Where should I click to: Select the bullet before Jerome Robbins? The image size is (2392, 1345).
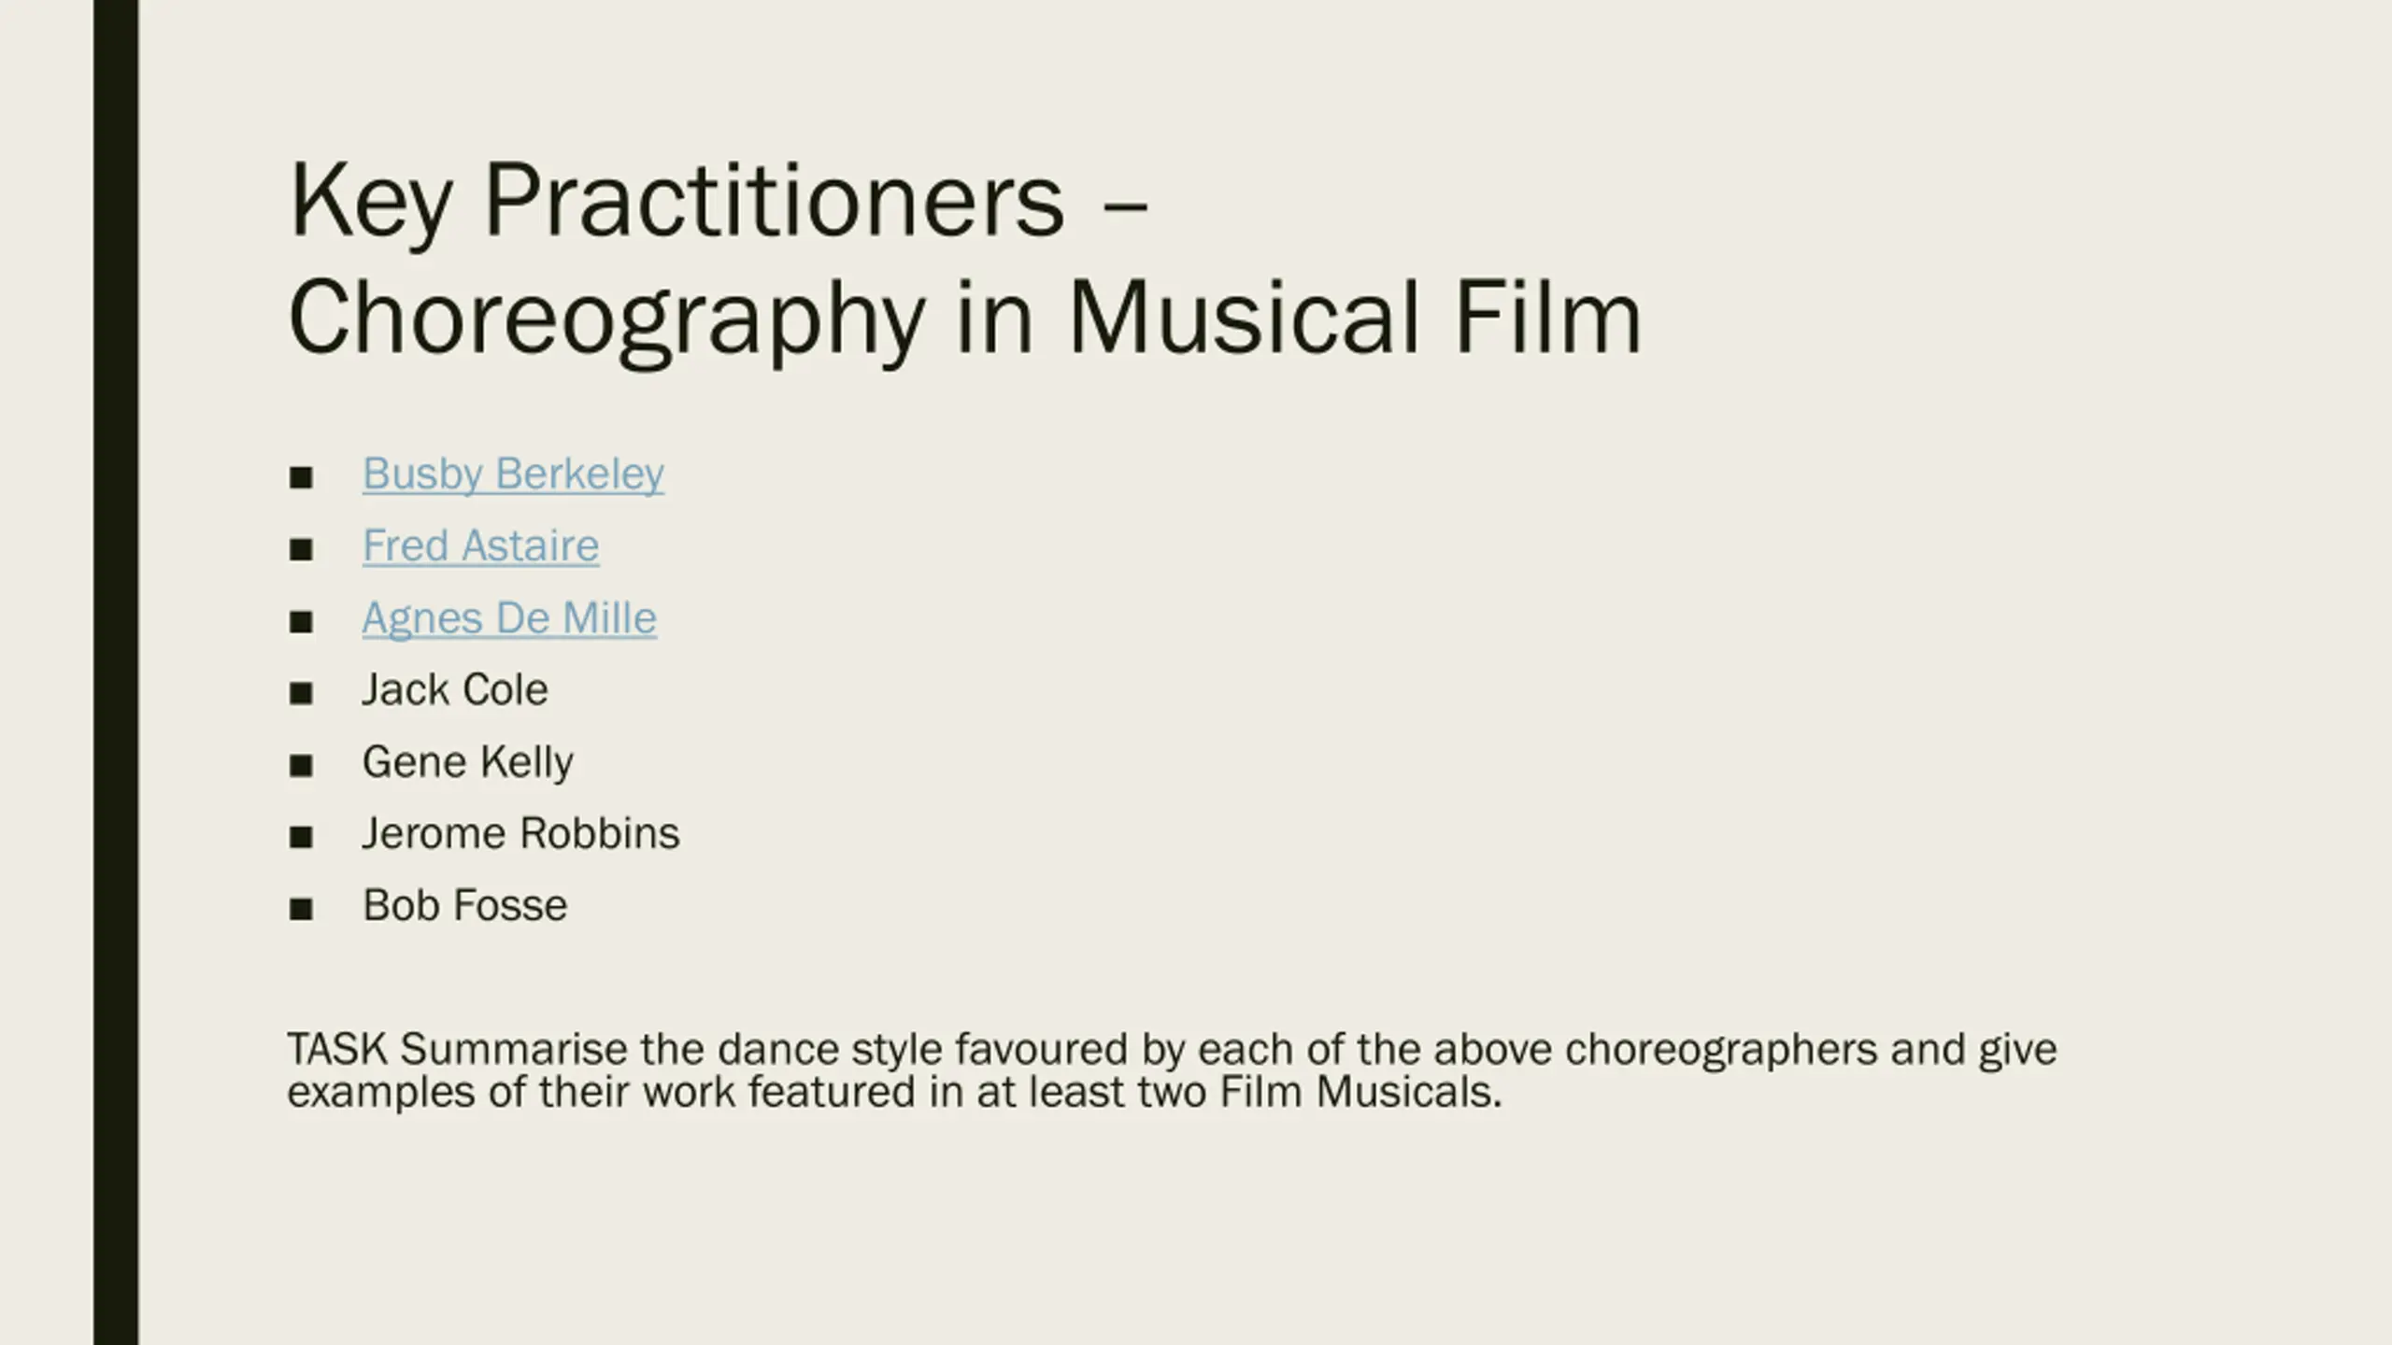click(301, 838)
